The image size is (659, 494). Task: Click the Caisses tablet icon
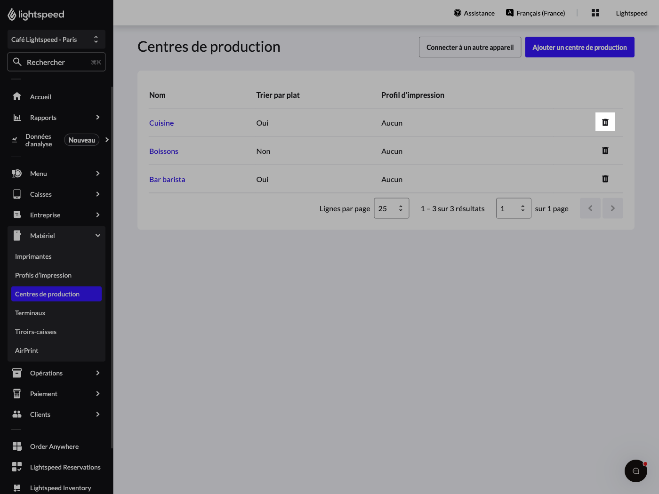(x=17, y=194)
